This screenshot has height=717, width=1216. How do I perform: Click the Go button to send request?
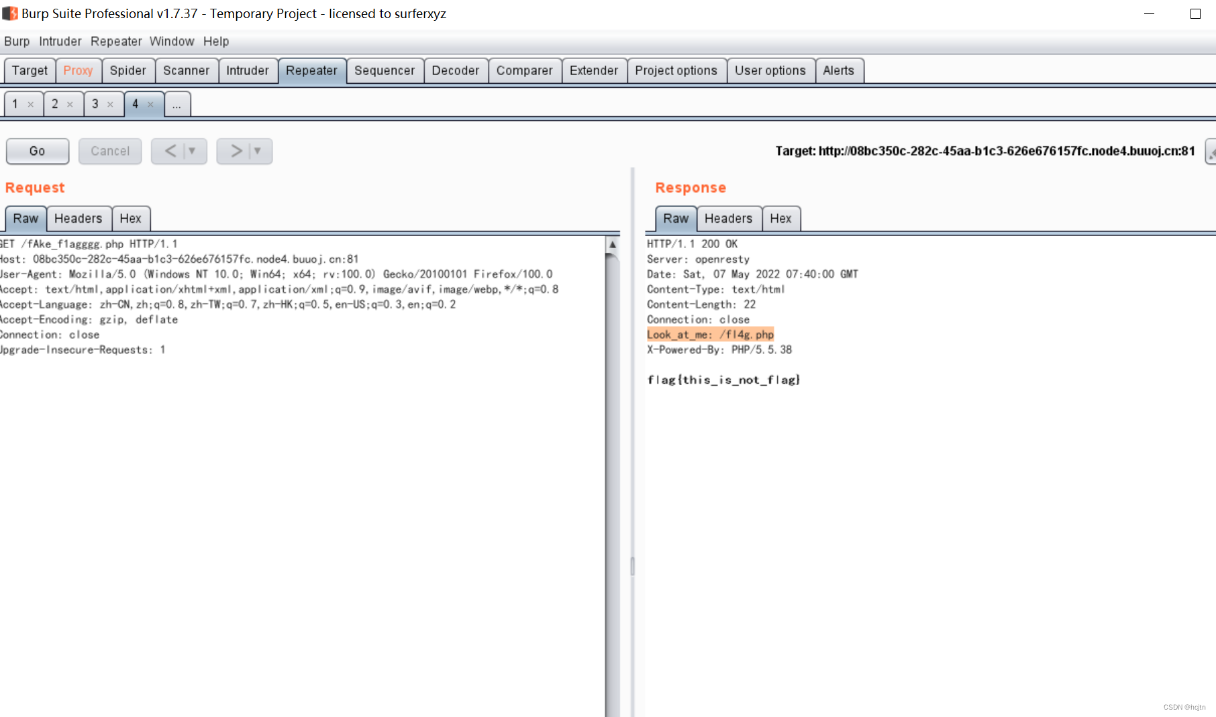[38, 151]
